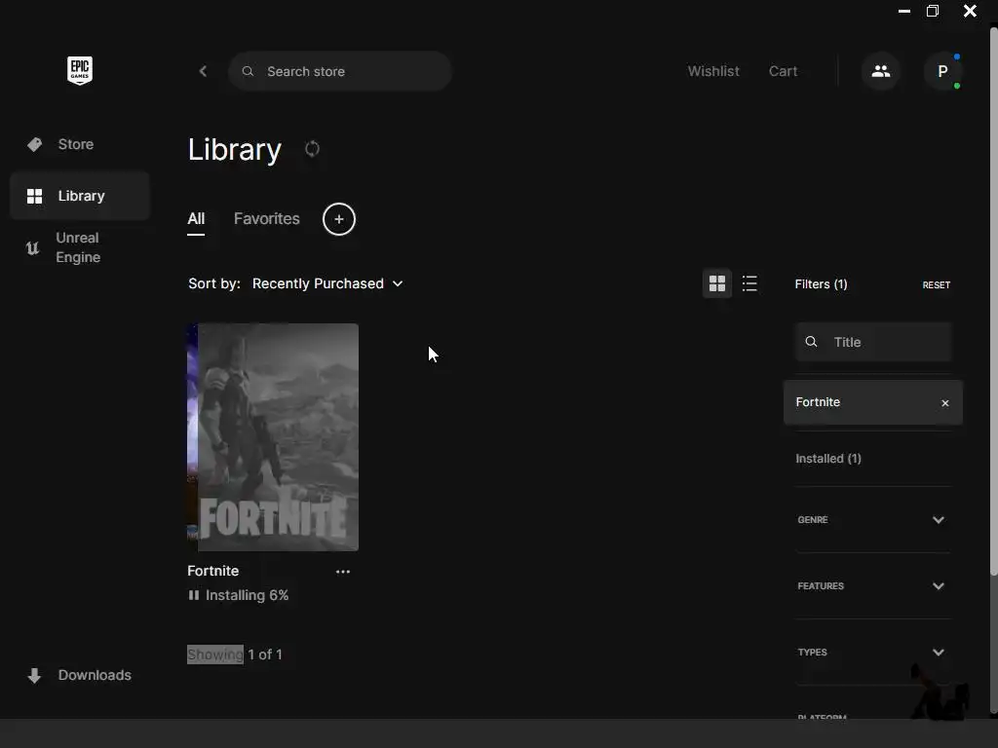Remove the Fortnite filter with X
The width and height of the screenshot is (998, 748).
point(945,402)
